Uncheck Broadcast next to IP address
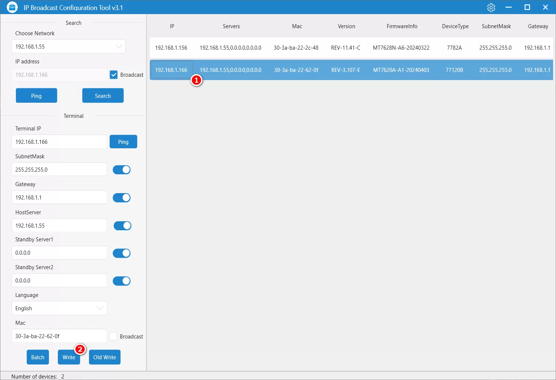Screen dimensions: 556x380 click(x=114, y=75)
